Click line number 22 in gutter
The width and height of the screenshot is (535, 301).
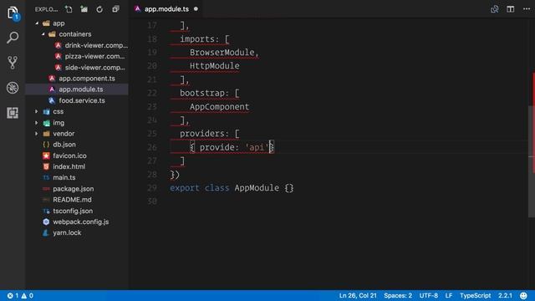(152, 93)
